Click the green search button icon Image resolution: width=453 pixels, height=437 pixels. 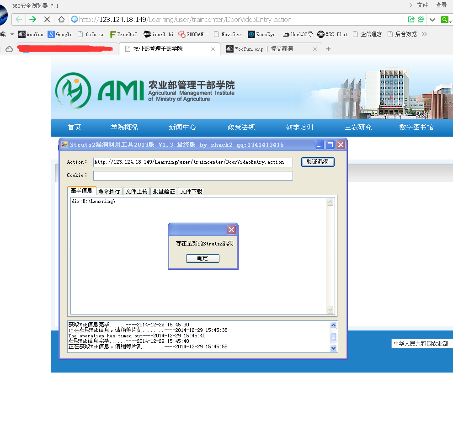[x=445, y=20]
